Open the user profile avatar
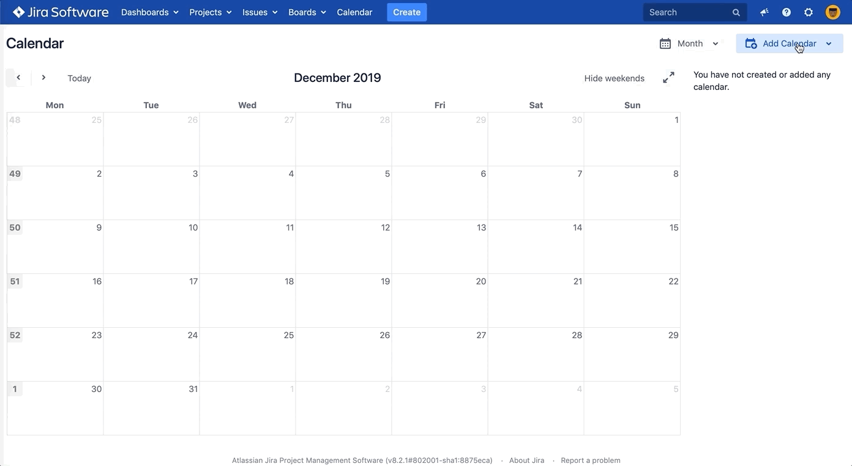 [832, 12]
